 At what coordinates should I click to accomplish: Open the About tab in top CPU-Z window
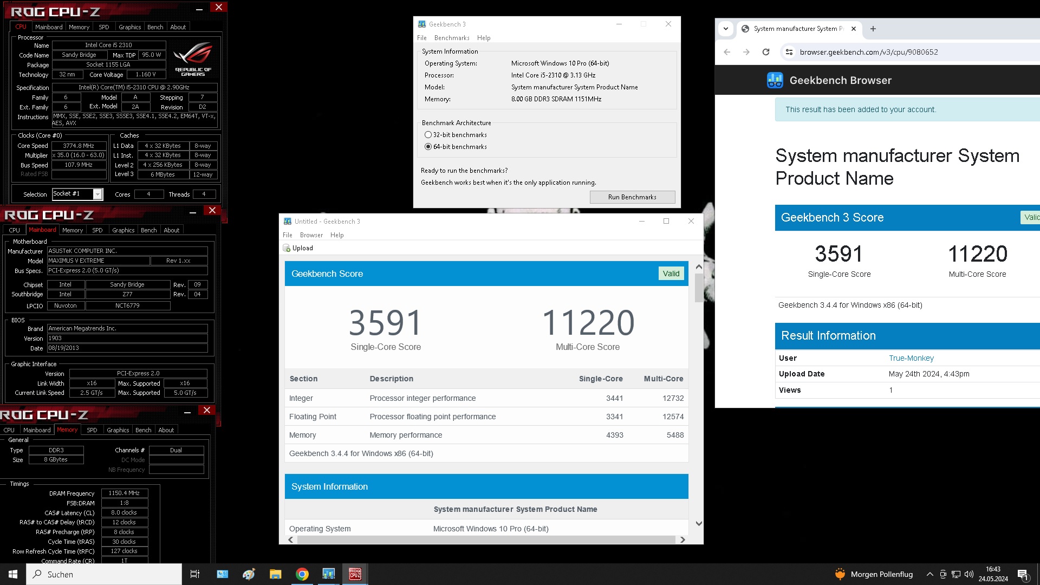click(x=178, y=27)
